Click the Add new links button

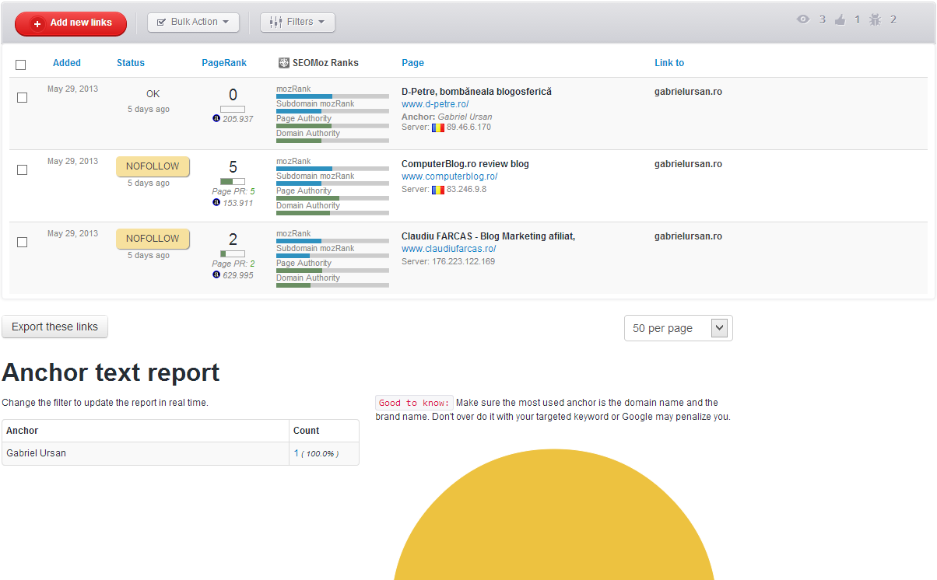[x=71, y=23]
